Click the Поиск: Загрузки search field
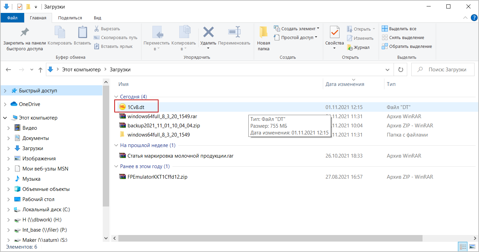This screenshot has height=252, width=479. pos(443,70)
